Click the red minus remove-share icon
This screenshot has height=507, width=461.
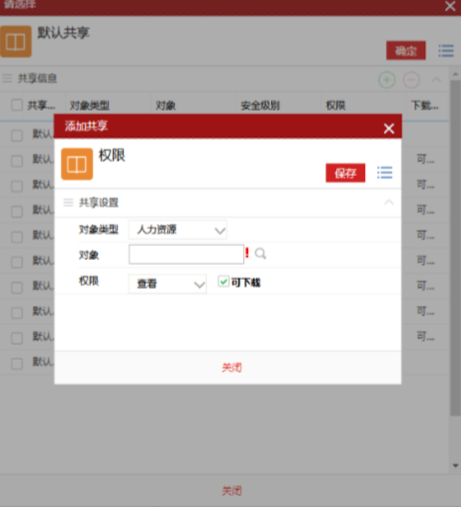pyautogui.click(x=412, y=80)
